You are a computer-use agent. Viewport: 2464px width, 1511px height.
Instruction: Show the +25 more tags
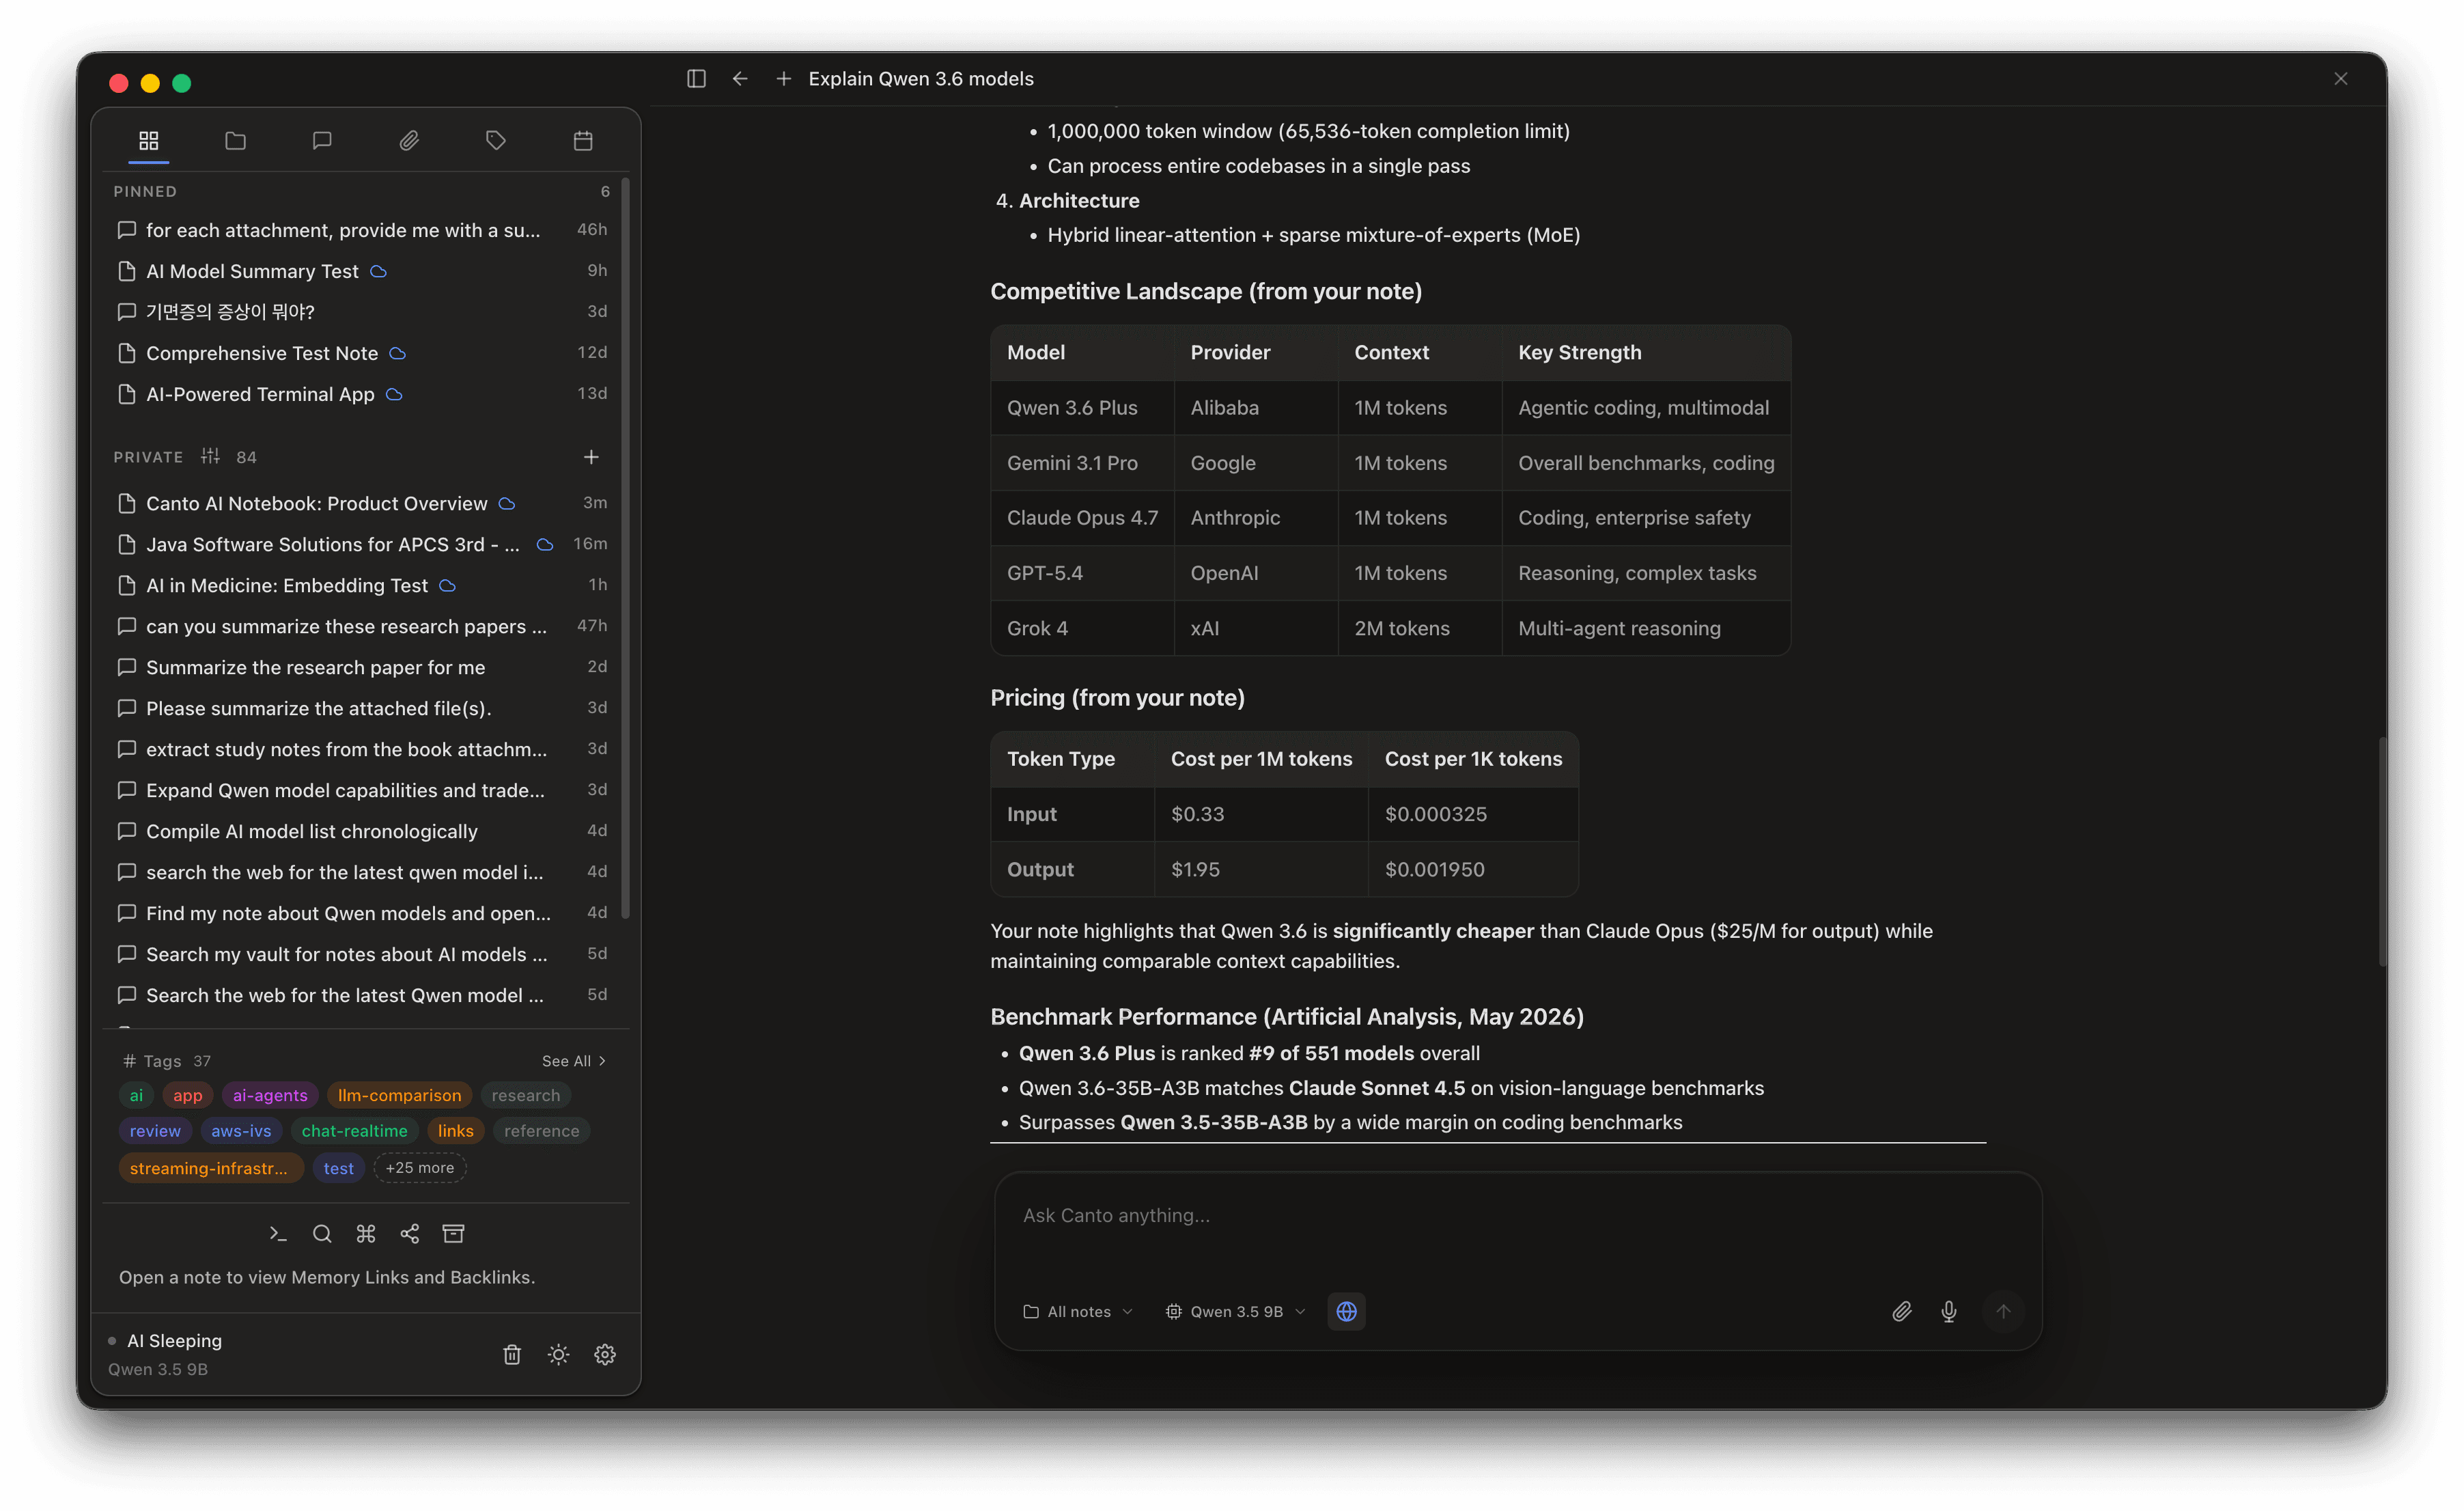pyautogui.click(x=420, y=1168)
